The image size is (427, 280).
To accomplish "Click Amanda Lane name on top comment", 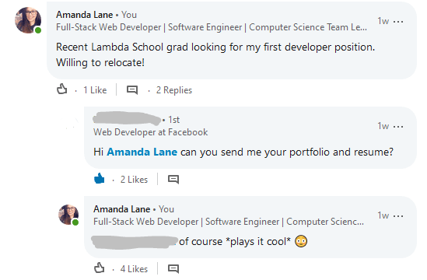I will [x=85, y=15].
